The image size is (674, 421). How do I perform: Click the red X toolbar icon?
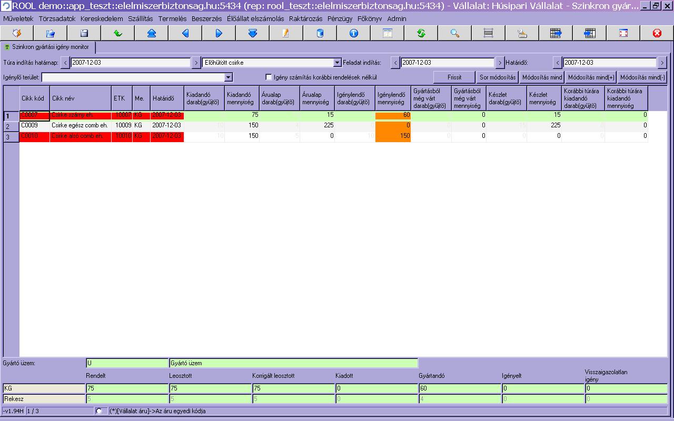(657, 33)
